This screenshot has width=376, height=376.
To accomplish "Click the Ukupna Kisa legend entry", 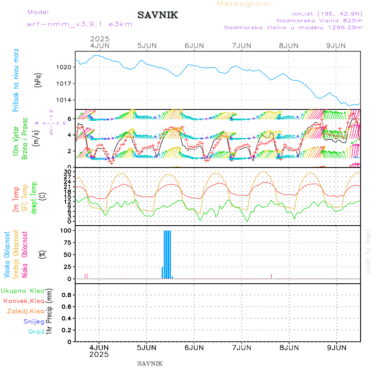I will pyautogui.click(x=23, y=291).
